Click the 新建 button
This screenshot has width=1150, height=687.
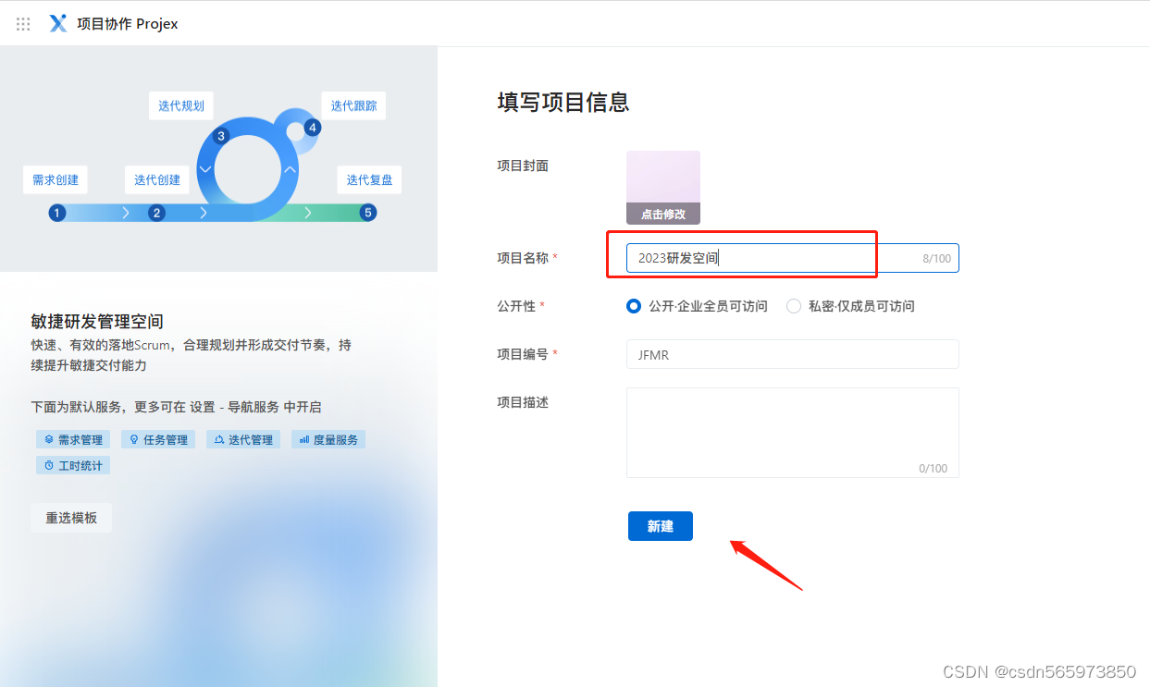[x=661, y=526]
